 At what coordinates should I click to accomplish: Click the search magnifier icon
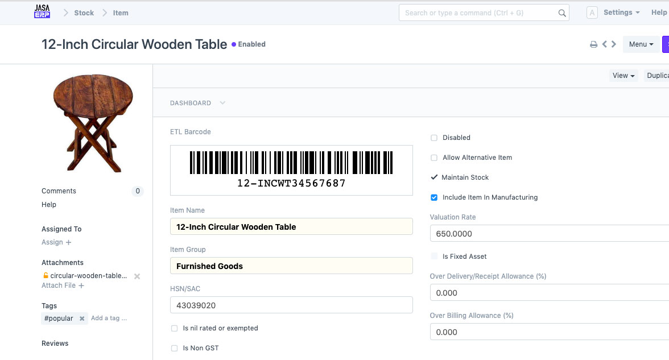[562, 13]
